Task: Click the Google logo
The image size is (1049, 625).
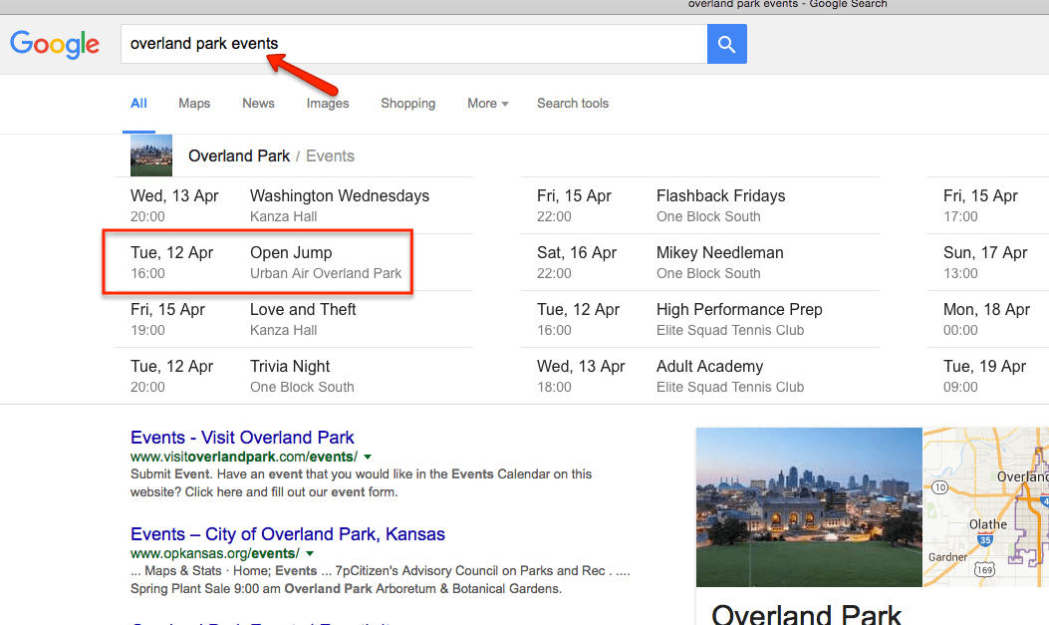Action: pyautogui.click(x=55, y=44)
